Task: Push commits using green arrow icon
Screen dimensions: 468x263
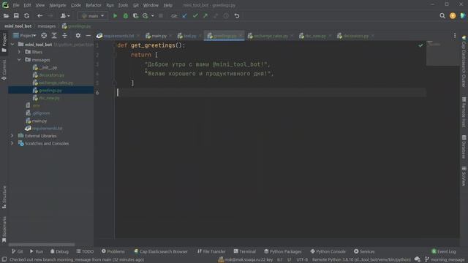Action: [x=205, y=16]
